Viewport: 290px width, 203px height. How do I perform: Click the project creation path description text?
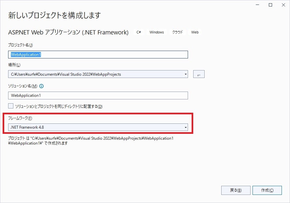(x=91, y=141)
